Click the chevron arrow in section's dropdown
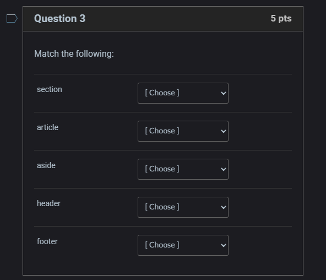Image resolution: width=326 pixels, height=280 pixels. (x=224, y=93)
